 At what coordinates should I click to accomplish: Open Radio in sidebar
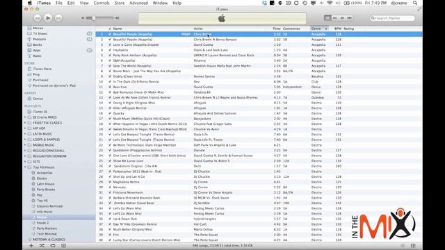point(37,56)
